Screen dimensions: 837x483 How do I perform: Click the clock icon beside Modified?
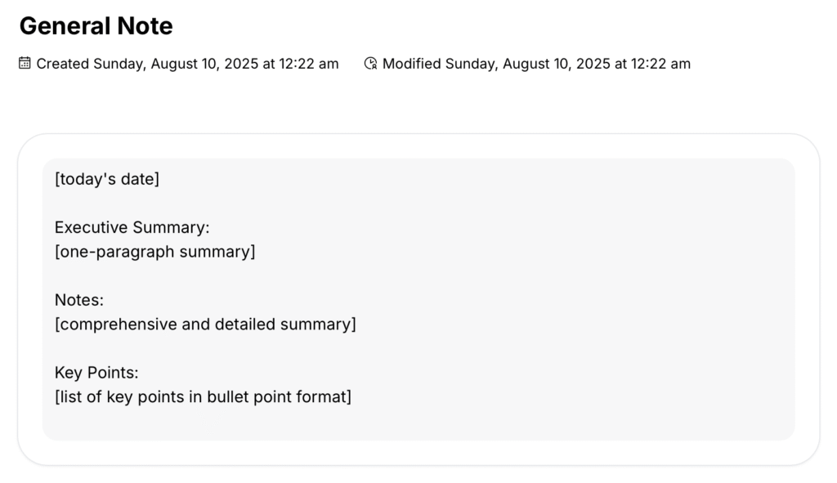[370, 63]
